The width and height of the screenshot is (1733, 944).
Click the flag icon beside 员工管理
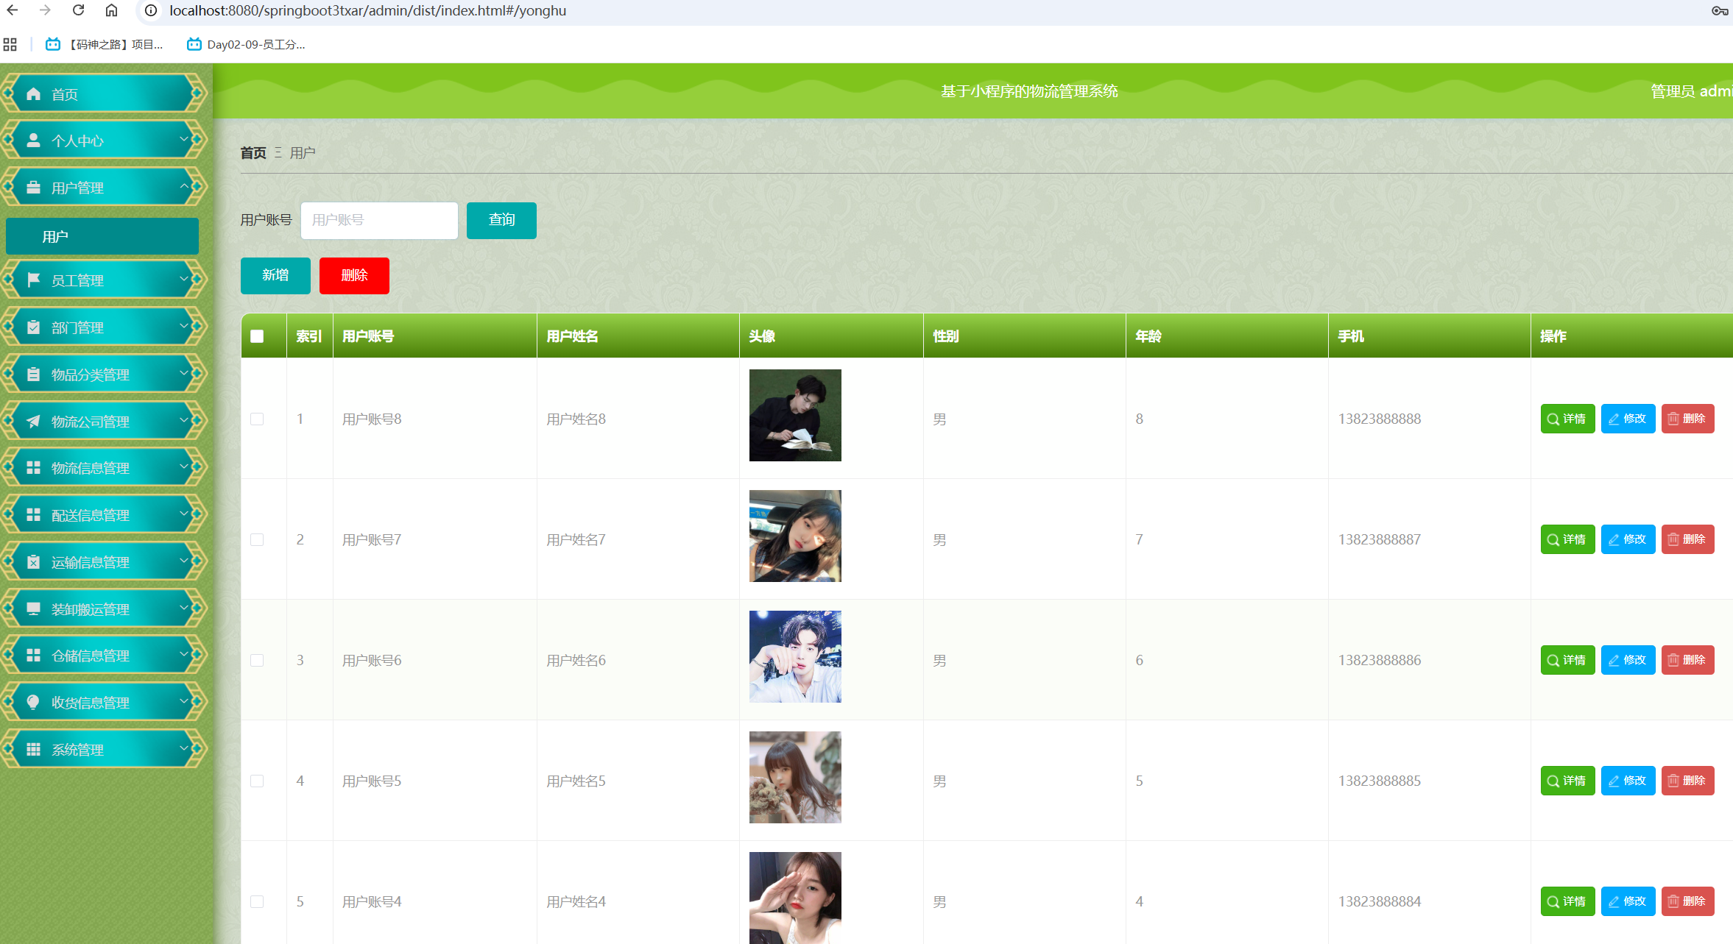[33, 280]
